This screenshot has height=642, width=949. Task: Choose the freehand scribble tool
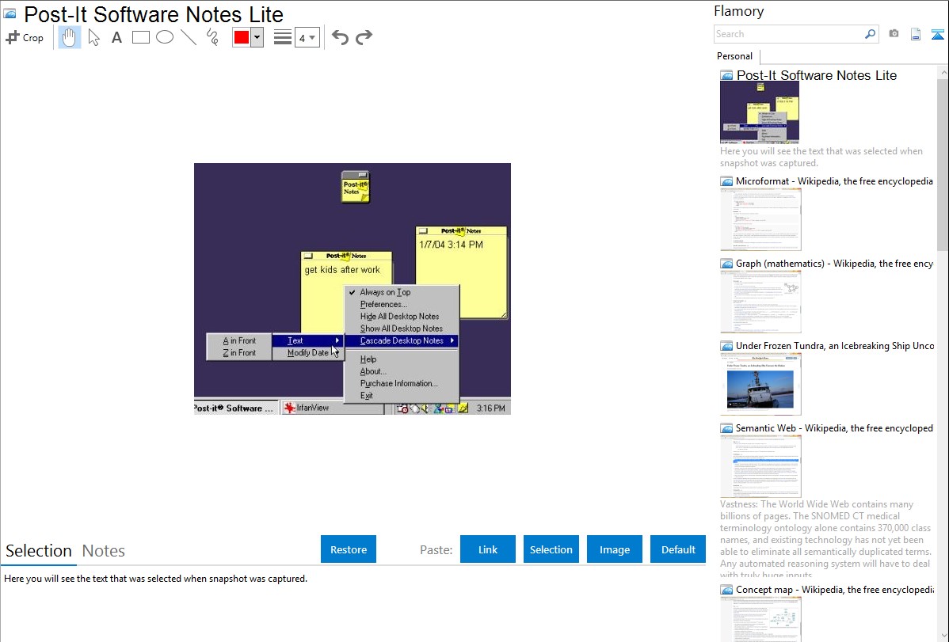click(x=212, y=37)
